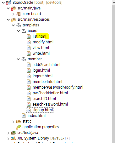The image size is (115, 143).
Task: Expand the src/test/java folder
Action: pos(8,133)
